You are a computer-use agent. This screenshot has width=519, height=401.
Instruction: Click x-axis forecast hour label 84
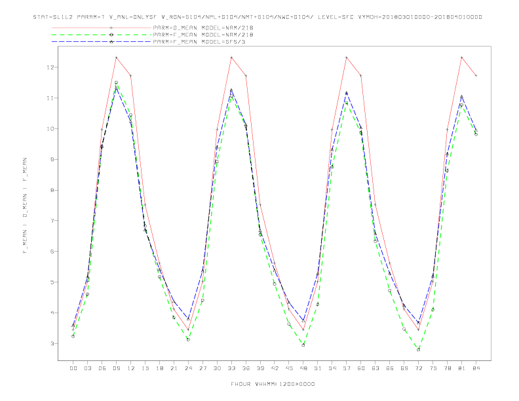476,368
